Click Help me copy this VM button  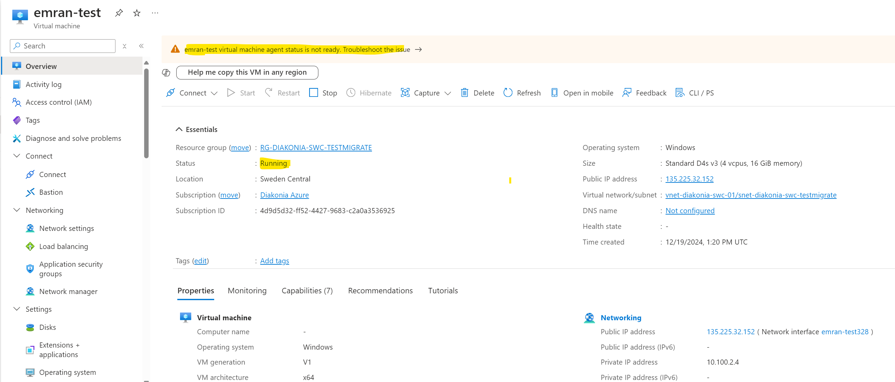(x=247, y=72)
